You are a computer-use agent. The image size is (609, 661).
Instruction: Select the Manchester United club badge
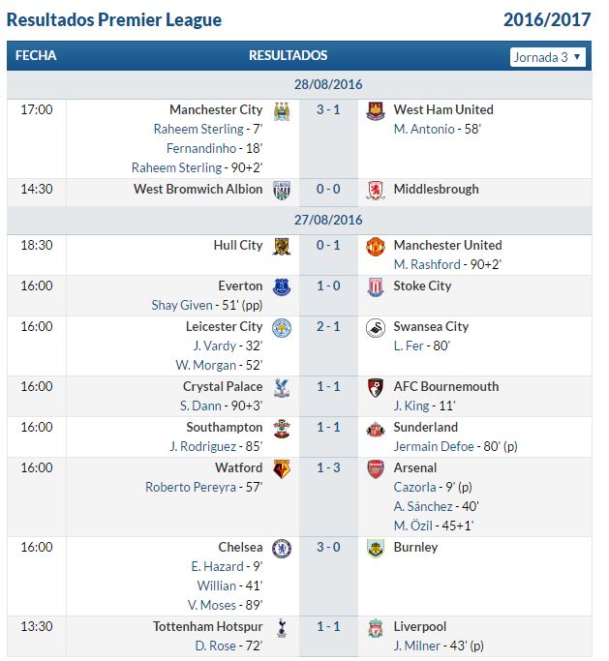(x=376, y=247)
